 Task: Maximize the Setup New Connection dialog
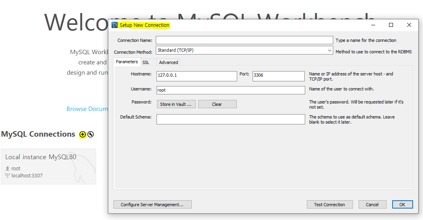click(391, 25)
